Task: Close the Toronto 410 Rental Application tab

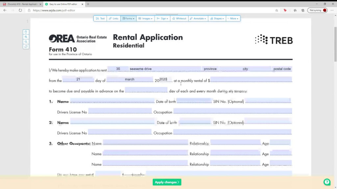Action: pyautogui.click(x=40, y=4)
